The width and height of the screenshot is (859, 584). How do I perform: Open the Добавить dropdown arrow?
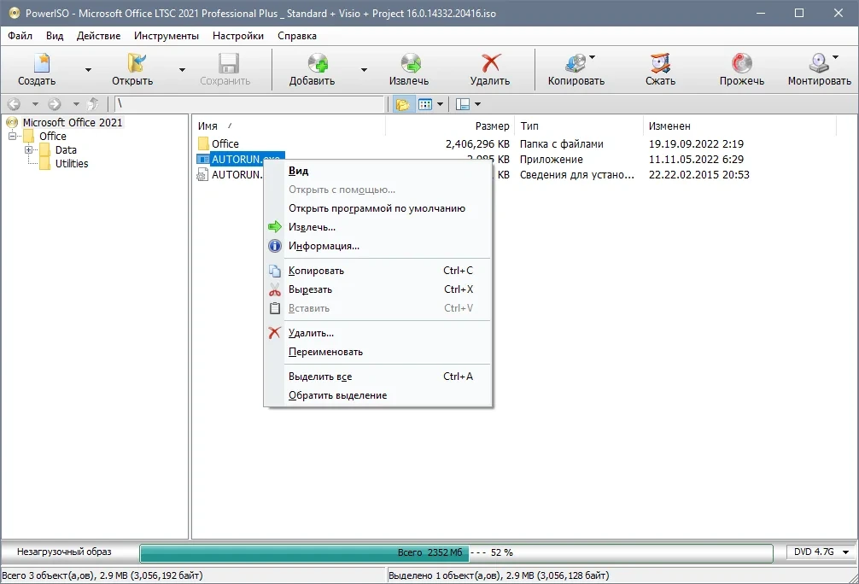pyautogui.click(x=364, y=69)
